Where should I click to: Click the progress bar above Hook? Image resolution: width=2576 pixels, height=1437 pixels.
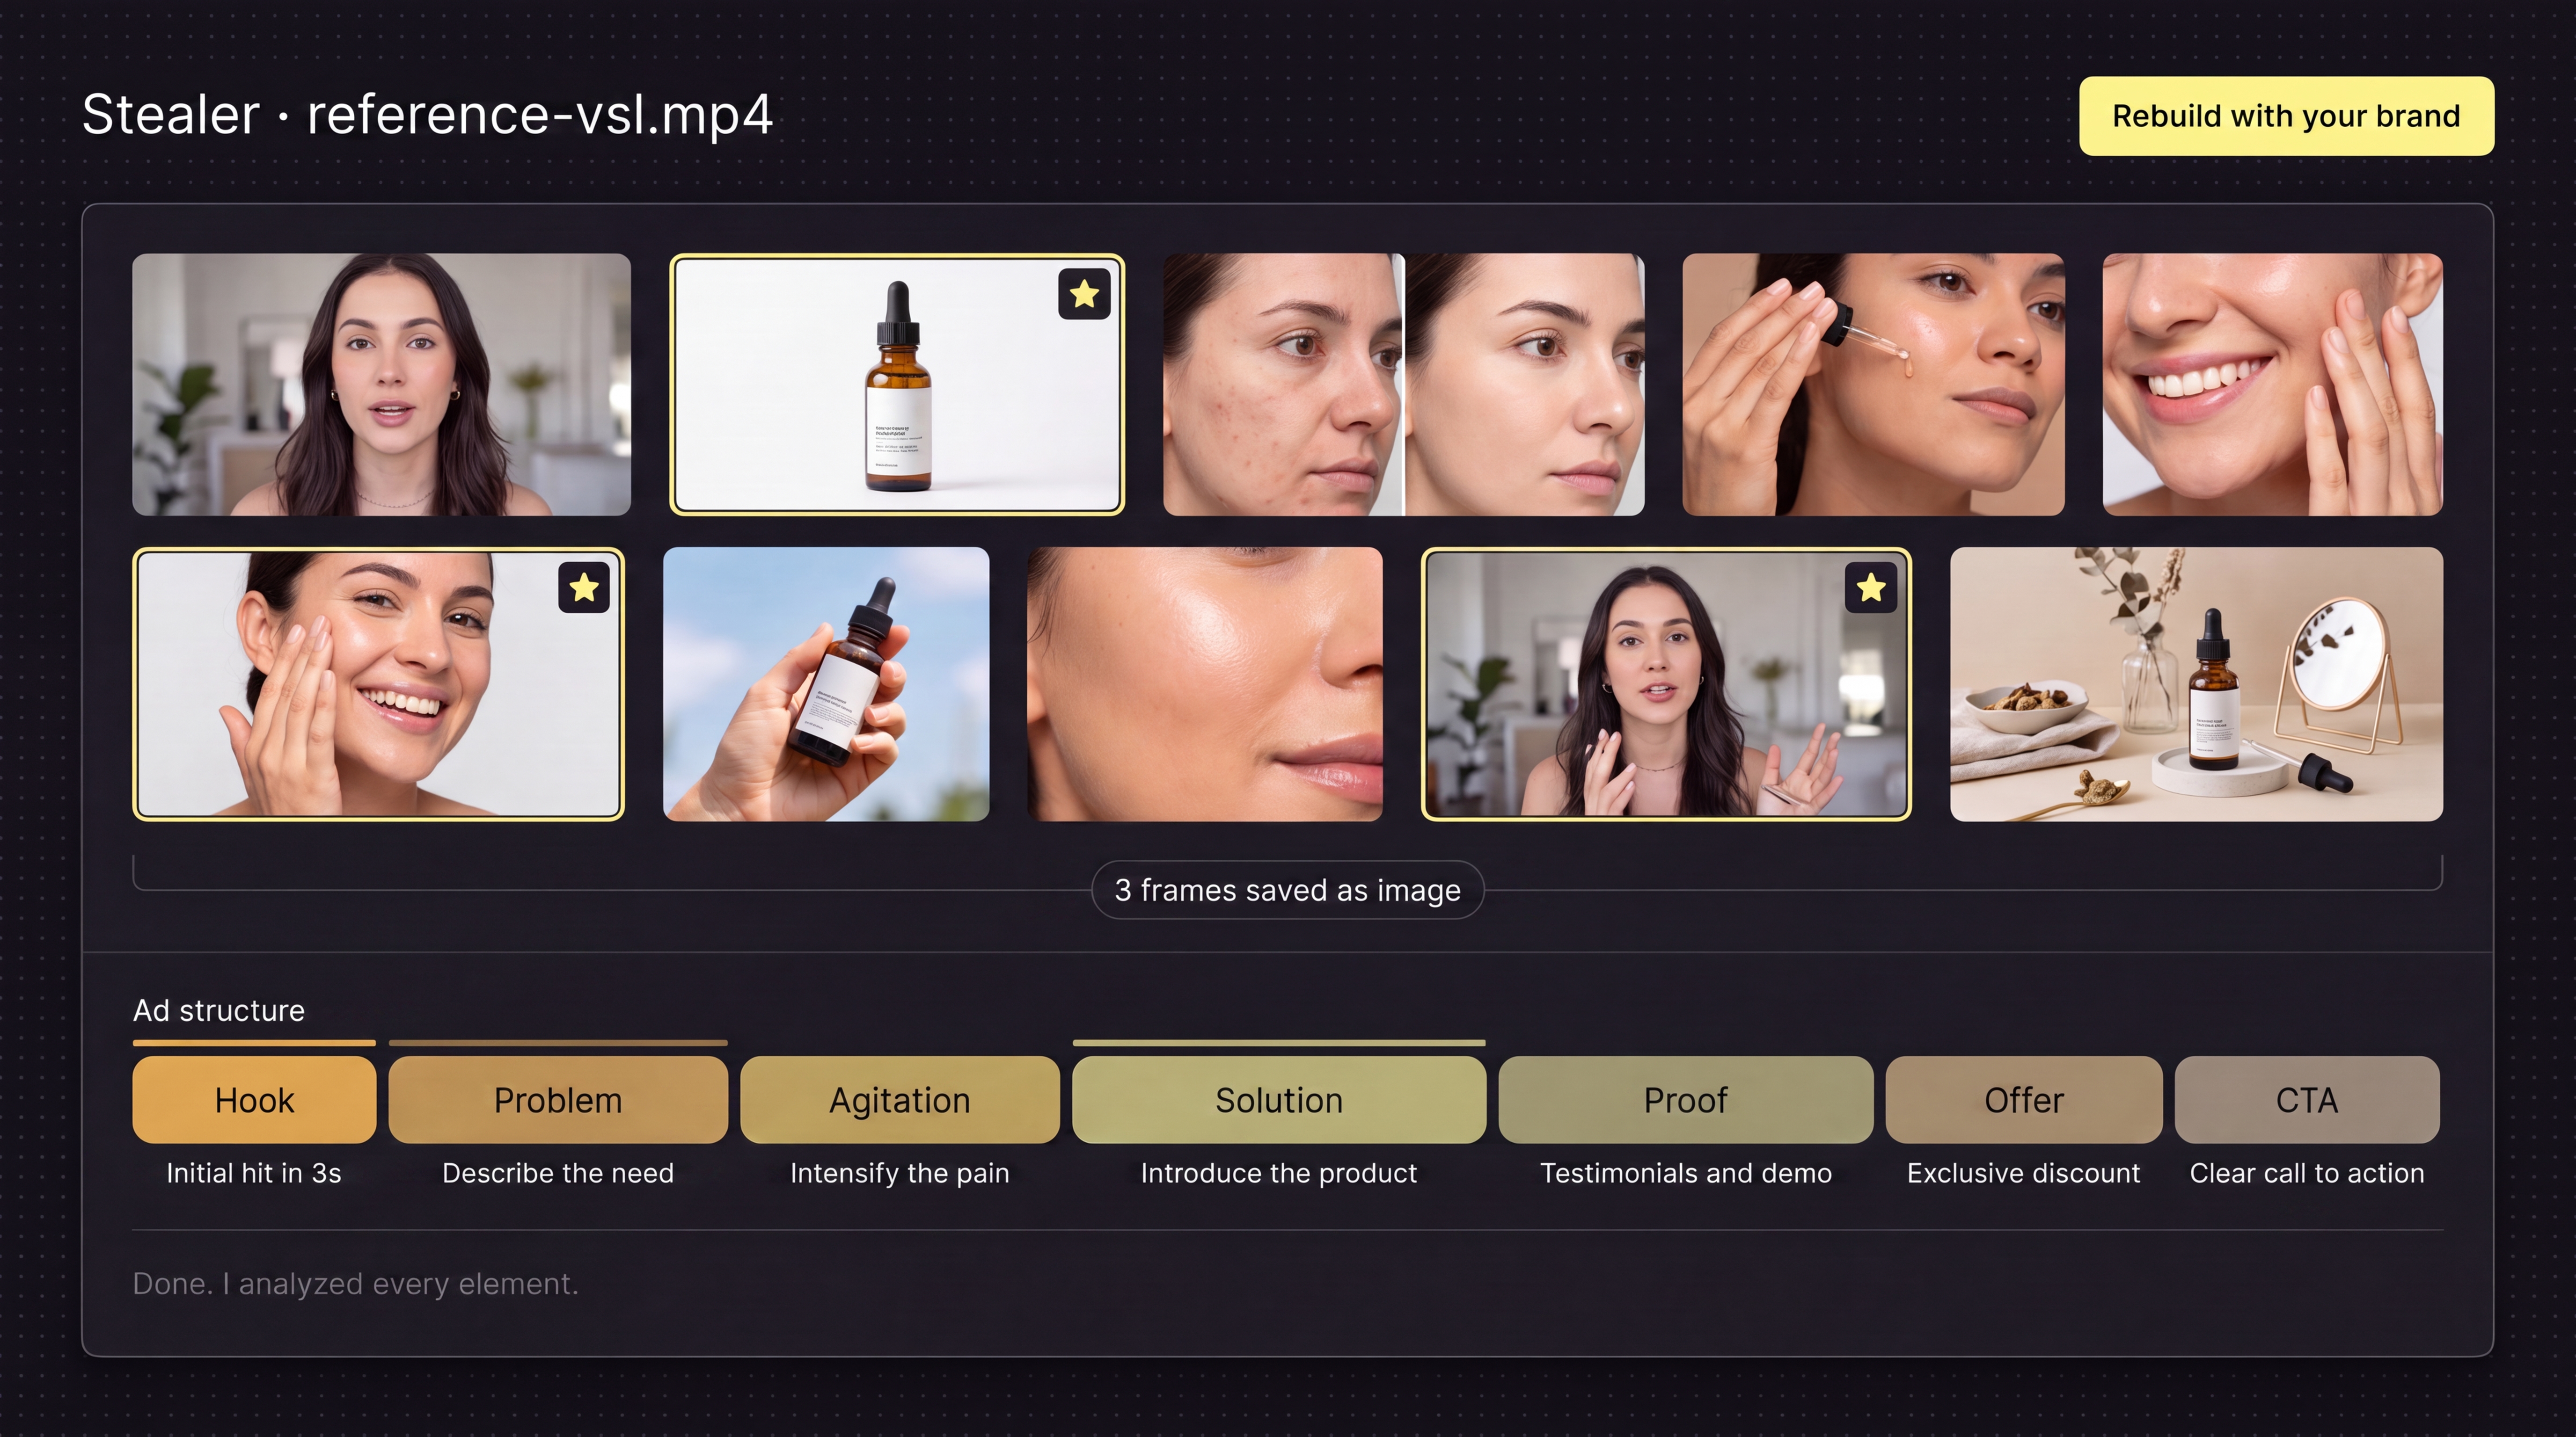pos(254,1042)
